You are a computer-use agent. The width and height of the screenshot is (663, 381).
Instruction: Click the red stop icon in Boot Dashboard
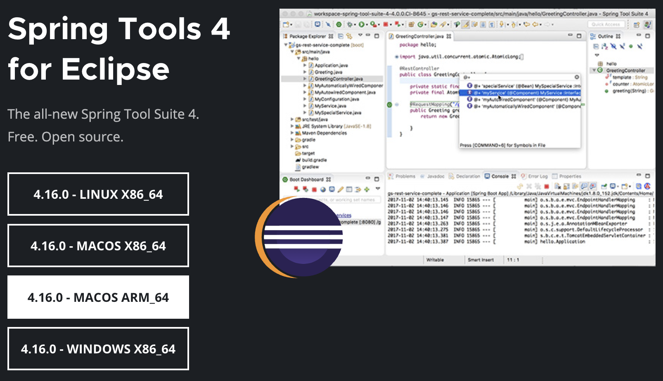pos(314,190)
